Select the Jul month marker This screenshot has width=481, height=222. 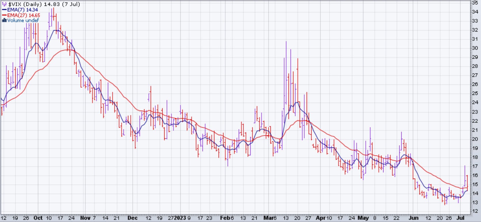[461, 218]
